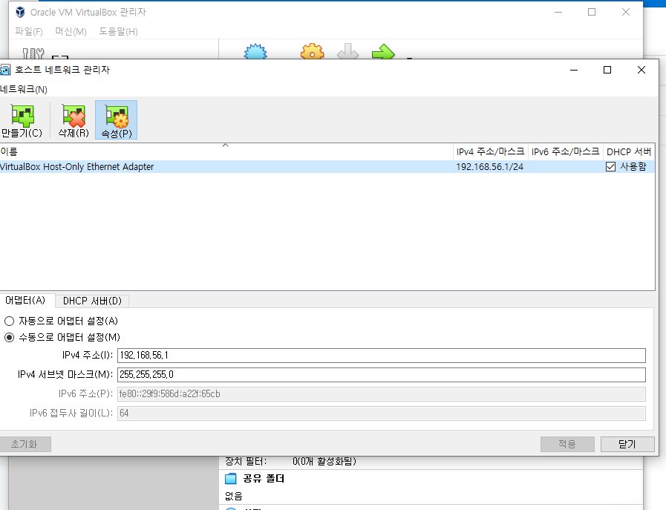
Task: Click the IPv4 주소/마스크 column header
Action: click(x=491, y=152)
